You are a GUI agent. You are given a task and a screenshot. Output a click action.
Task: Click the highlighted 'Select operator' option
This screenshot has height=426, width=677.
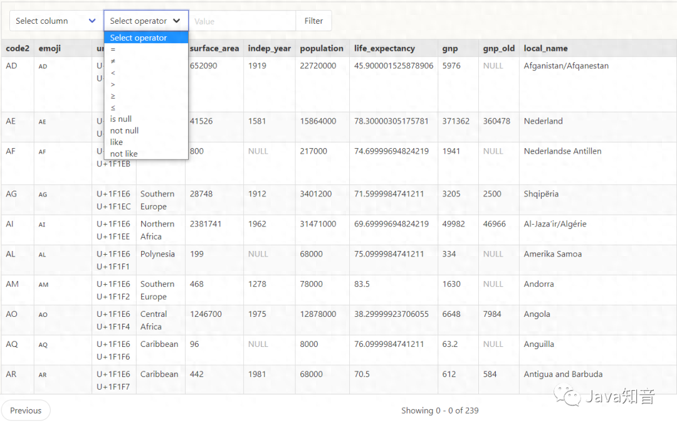[139, 38]
